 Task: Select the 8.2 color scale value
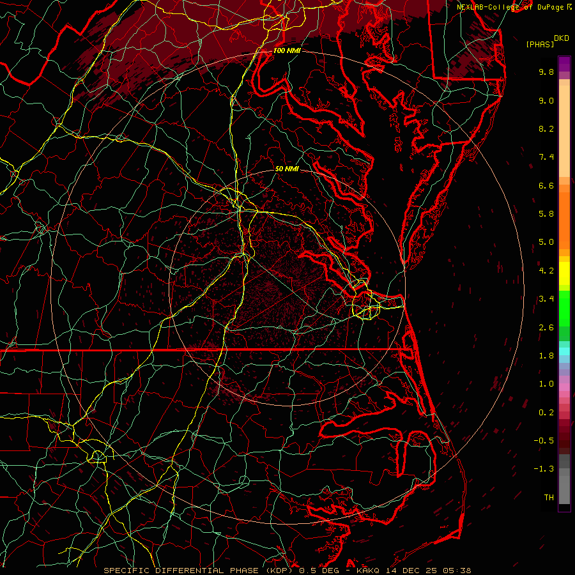[x=546, y=128]
